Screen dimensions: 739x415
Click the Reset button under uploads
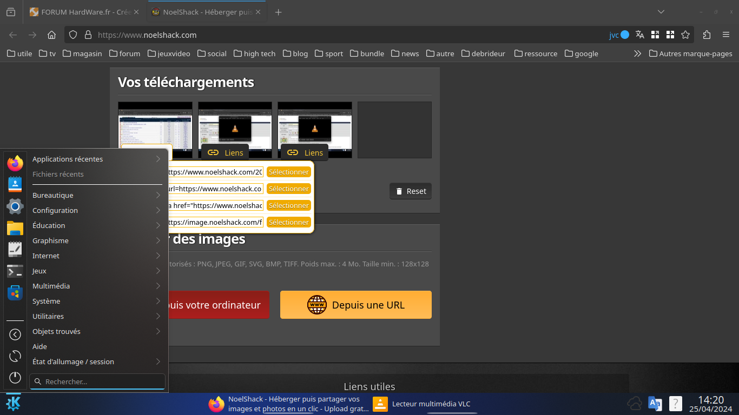(x=411, y=191)
